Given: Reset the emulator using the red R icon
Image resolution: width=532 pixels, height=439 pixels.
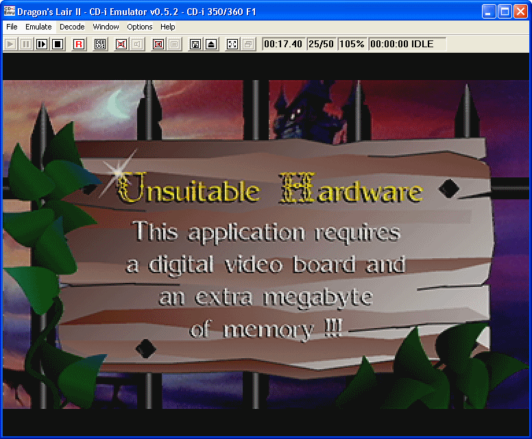Looking at the screenshot, I should pos(79,44).
